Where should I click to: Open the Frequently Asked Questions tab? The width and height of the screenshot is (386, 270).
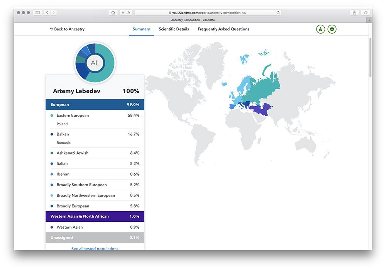pyautogui.click(x=223, y=29)
